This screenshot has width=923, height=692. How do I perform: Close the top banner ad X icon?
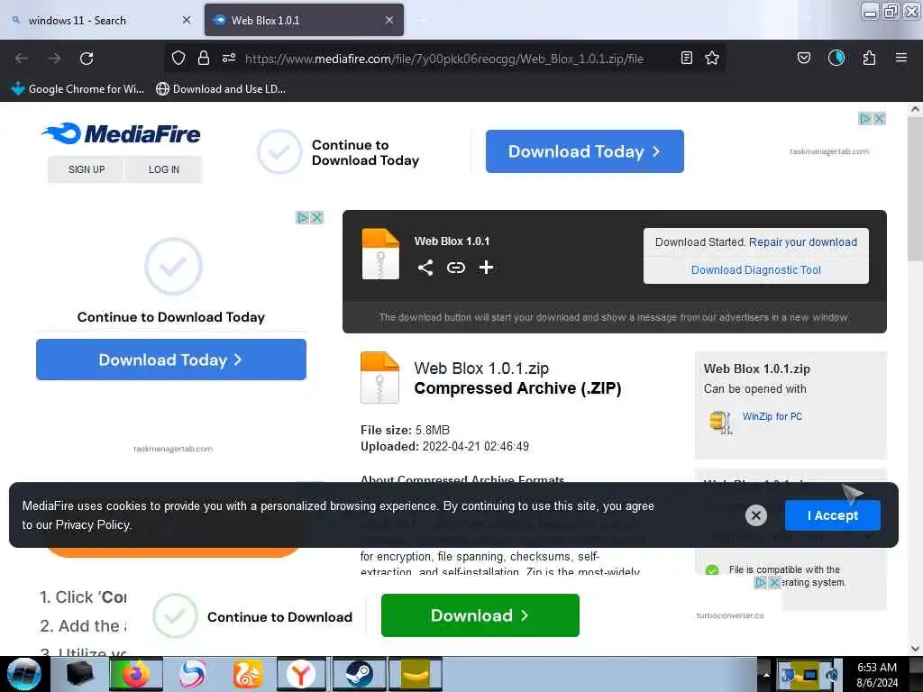tap(879, 119)
